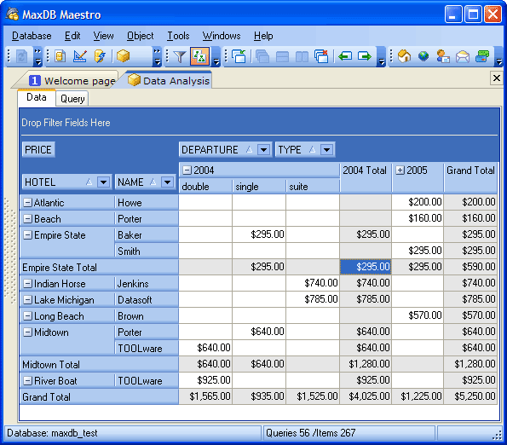
Task: Switch to the Query sub-tab
Action: coord(72,99)
